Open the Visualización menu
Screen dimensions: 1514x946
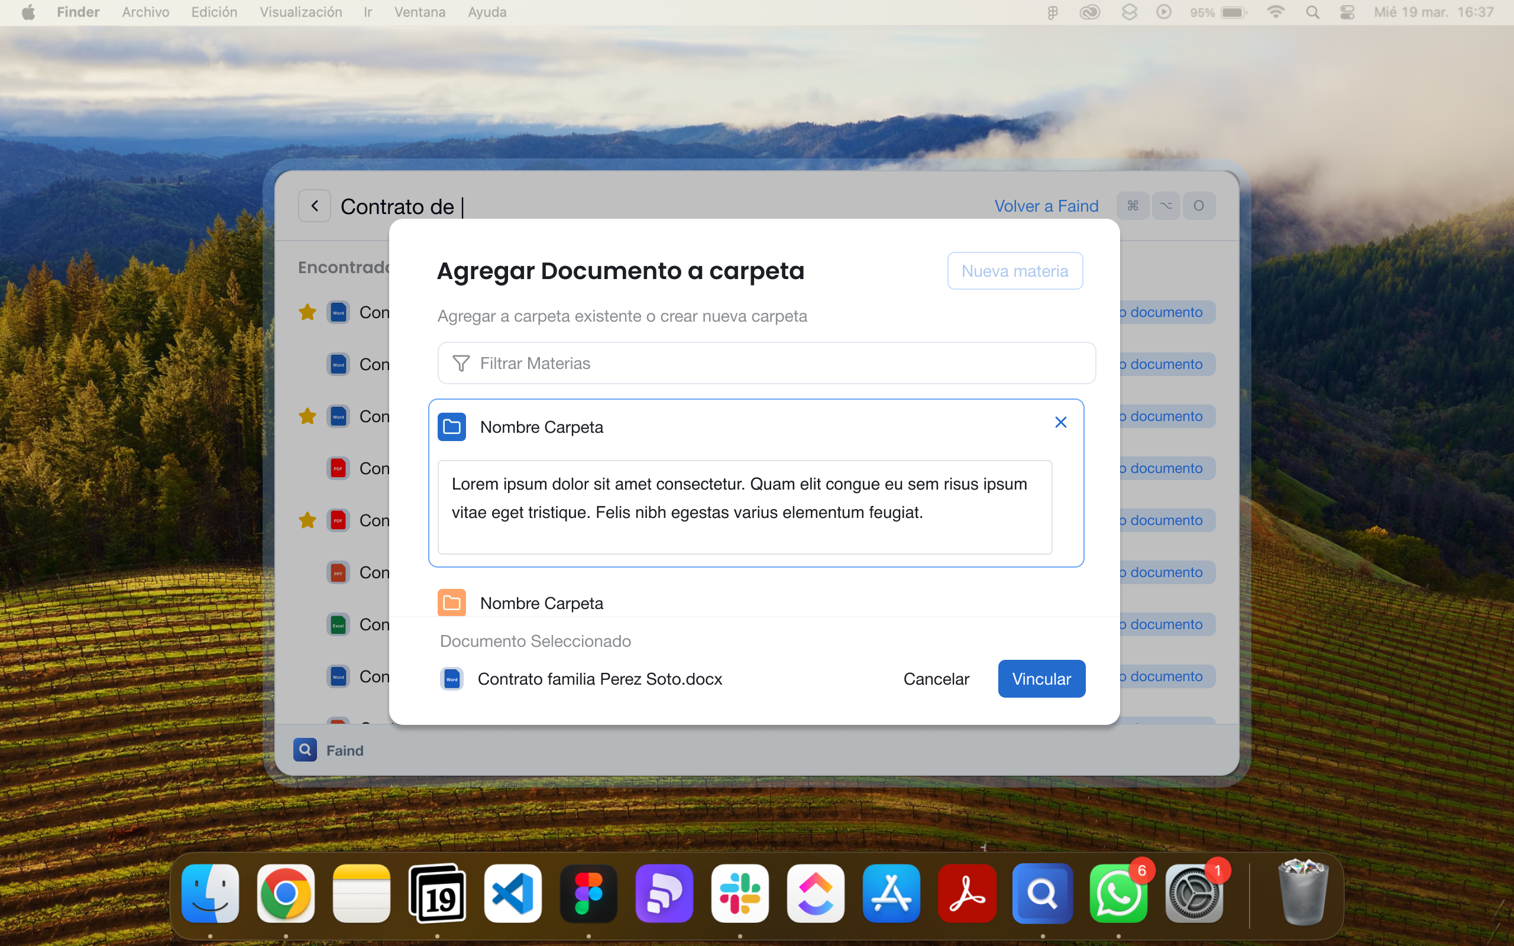[x=300, y=12]
